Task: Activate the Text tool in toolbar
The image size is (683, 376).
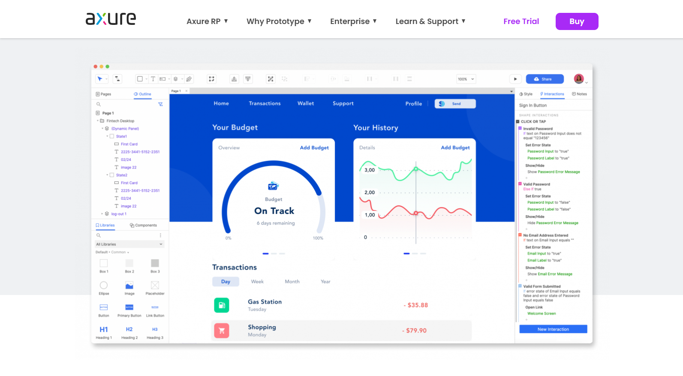Action: pyautogui.click(x=153, y=79)
